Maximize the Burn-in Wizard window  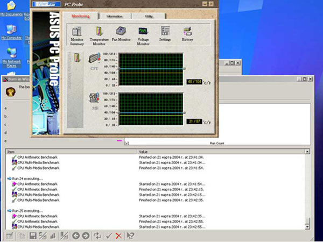[305, 79]
